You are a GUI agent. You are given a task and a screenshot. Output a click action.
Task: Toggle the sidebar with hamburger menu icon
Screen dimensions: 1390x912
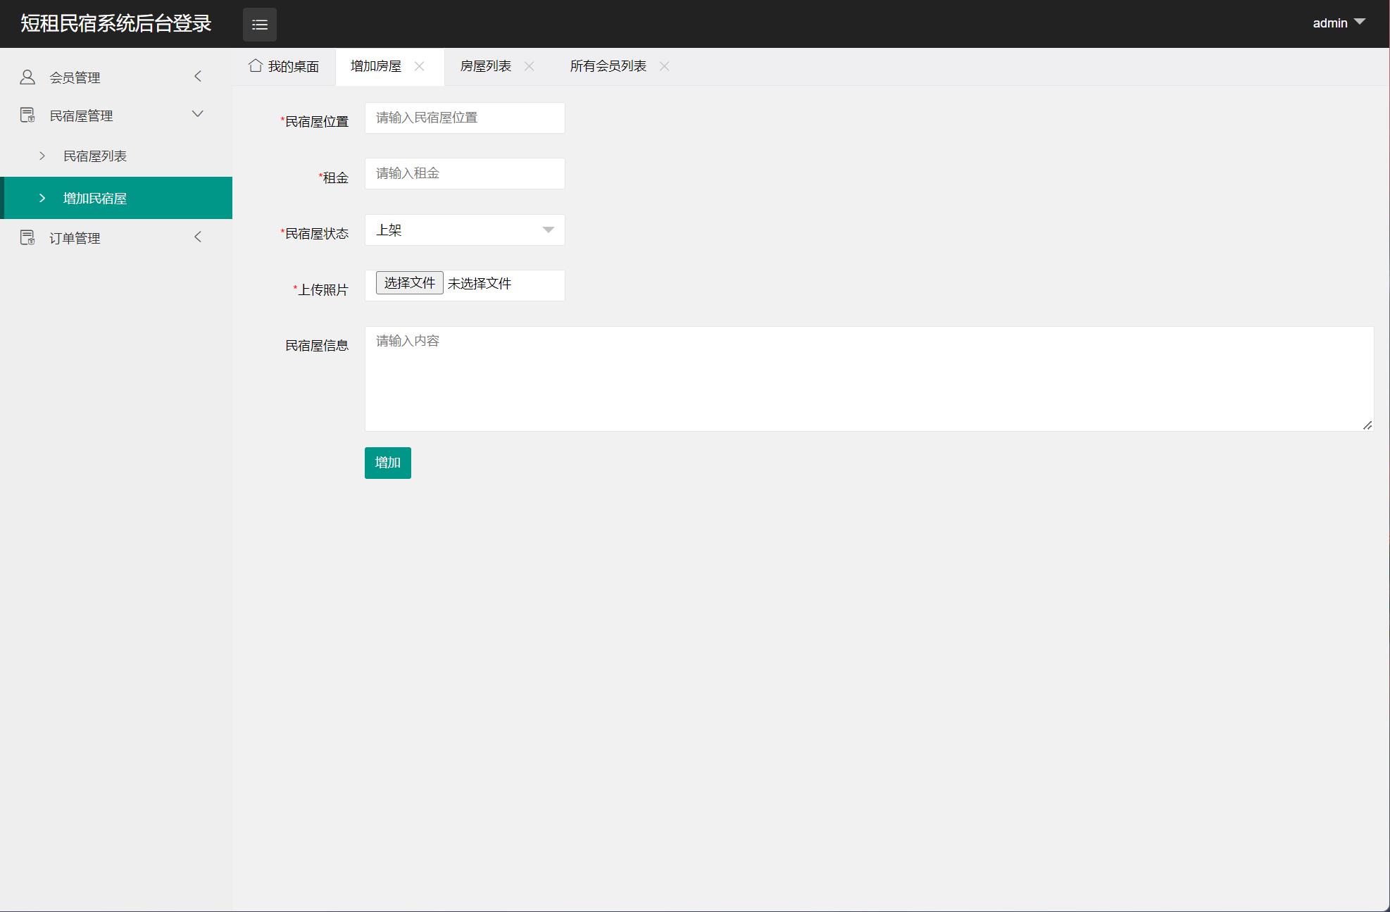point(259,25)
